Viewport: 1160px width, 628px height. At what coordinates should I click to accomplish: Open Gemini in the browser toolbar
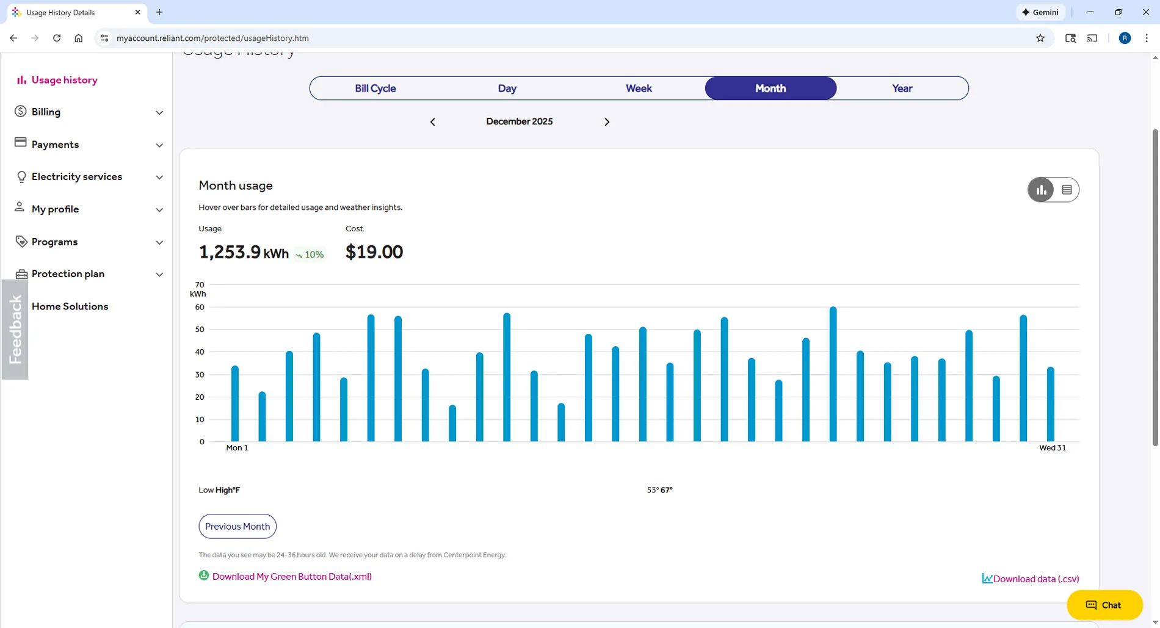[x=1040, y=12]
